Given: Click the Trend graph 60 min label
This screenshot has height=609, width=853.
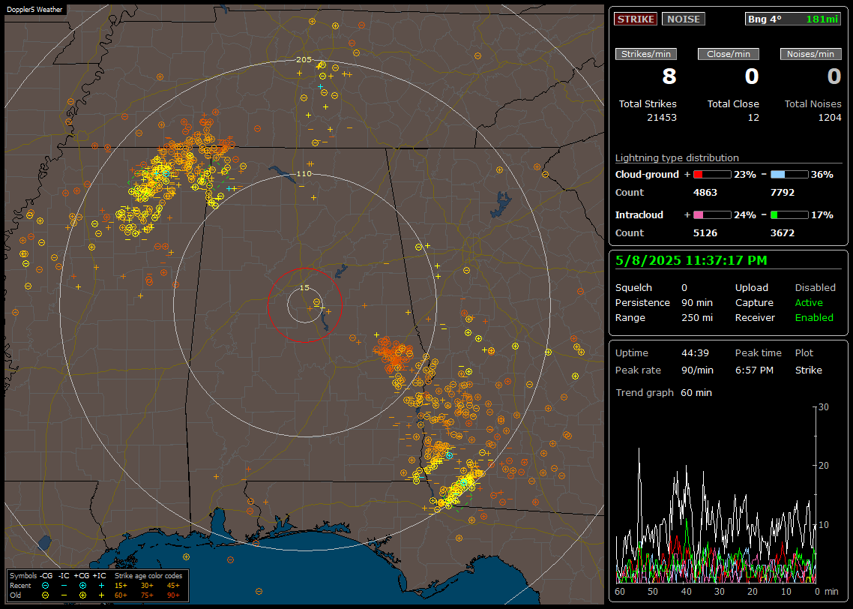Looking at the screenshot, I should 663,393.
